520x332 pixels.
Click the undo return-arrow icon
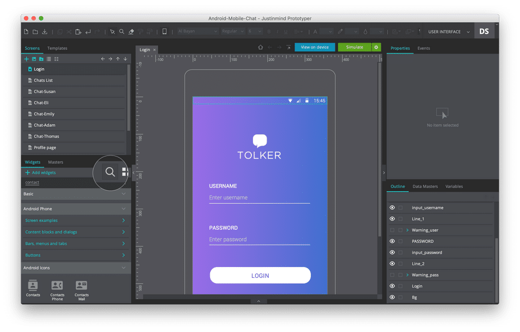[88, 32]
